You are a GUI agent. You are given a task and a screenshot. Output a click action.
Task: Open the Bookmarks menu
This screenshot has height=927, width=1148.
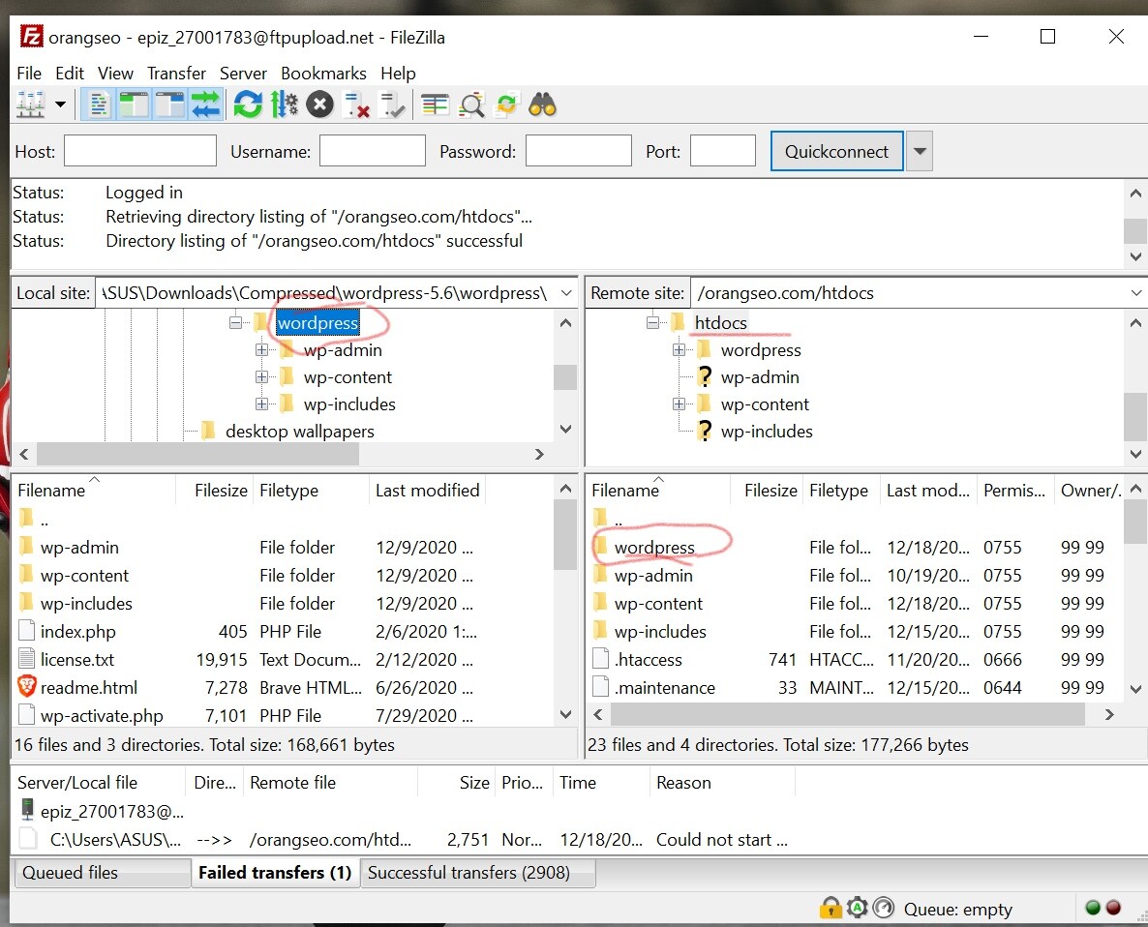coord(323,74)
